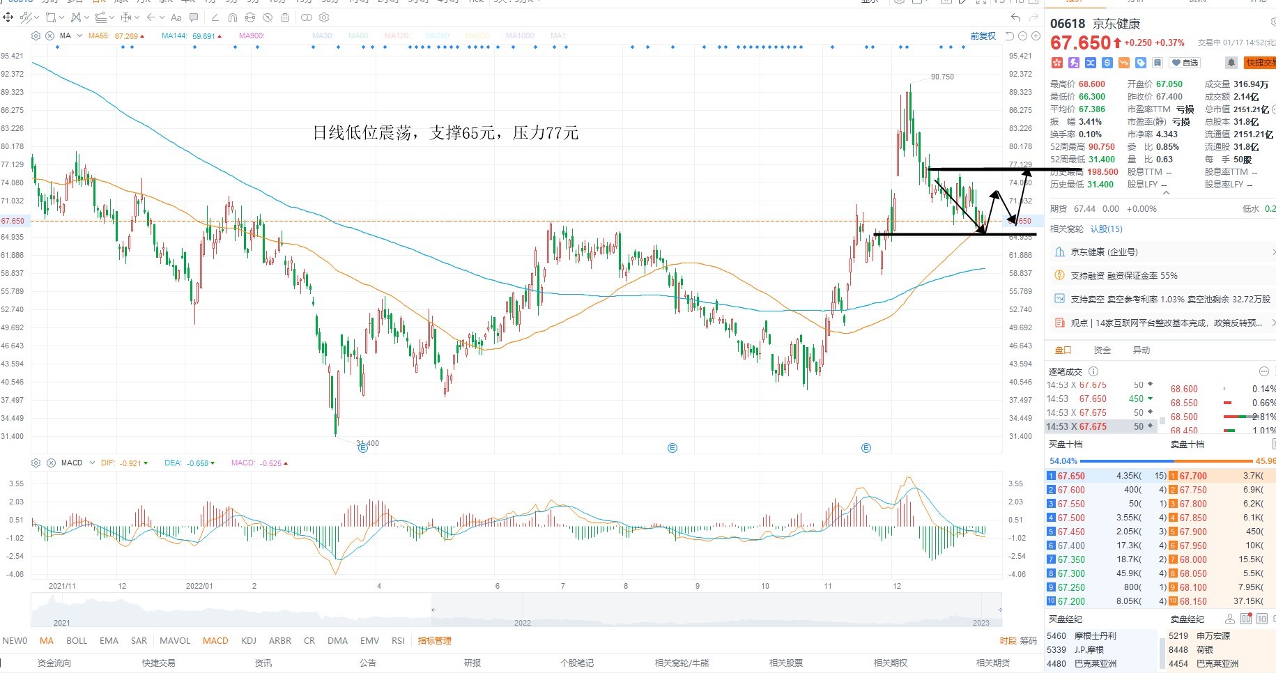Select the rectangle shape drawing tool

[51, 17]
